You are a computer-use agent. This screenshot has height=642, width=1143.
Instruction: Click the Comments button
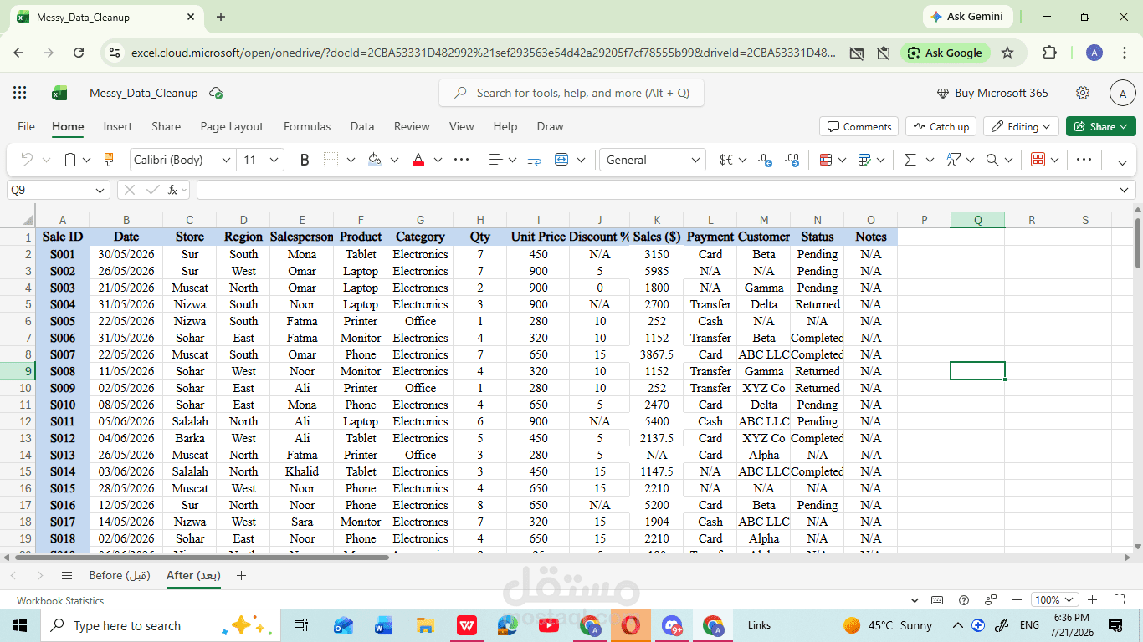[x=859, y=127]
